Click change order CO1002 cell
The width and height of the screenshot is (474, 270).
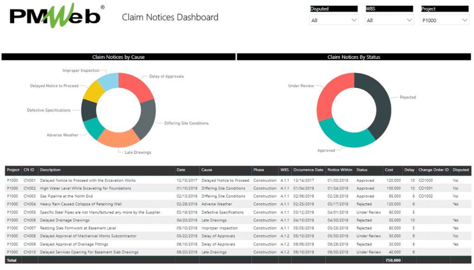426,196
